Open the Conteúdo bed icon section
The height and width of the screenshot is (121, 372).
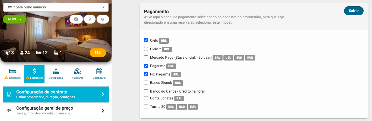coord(12,74)
